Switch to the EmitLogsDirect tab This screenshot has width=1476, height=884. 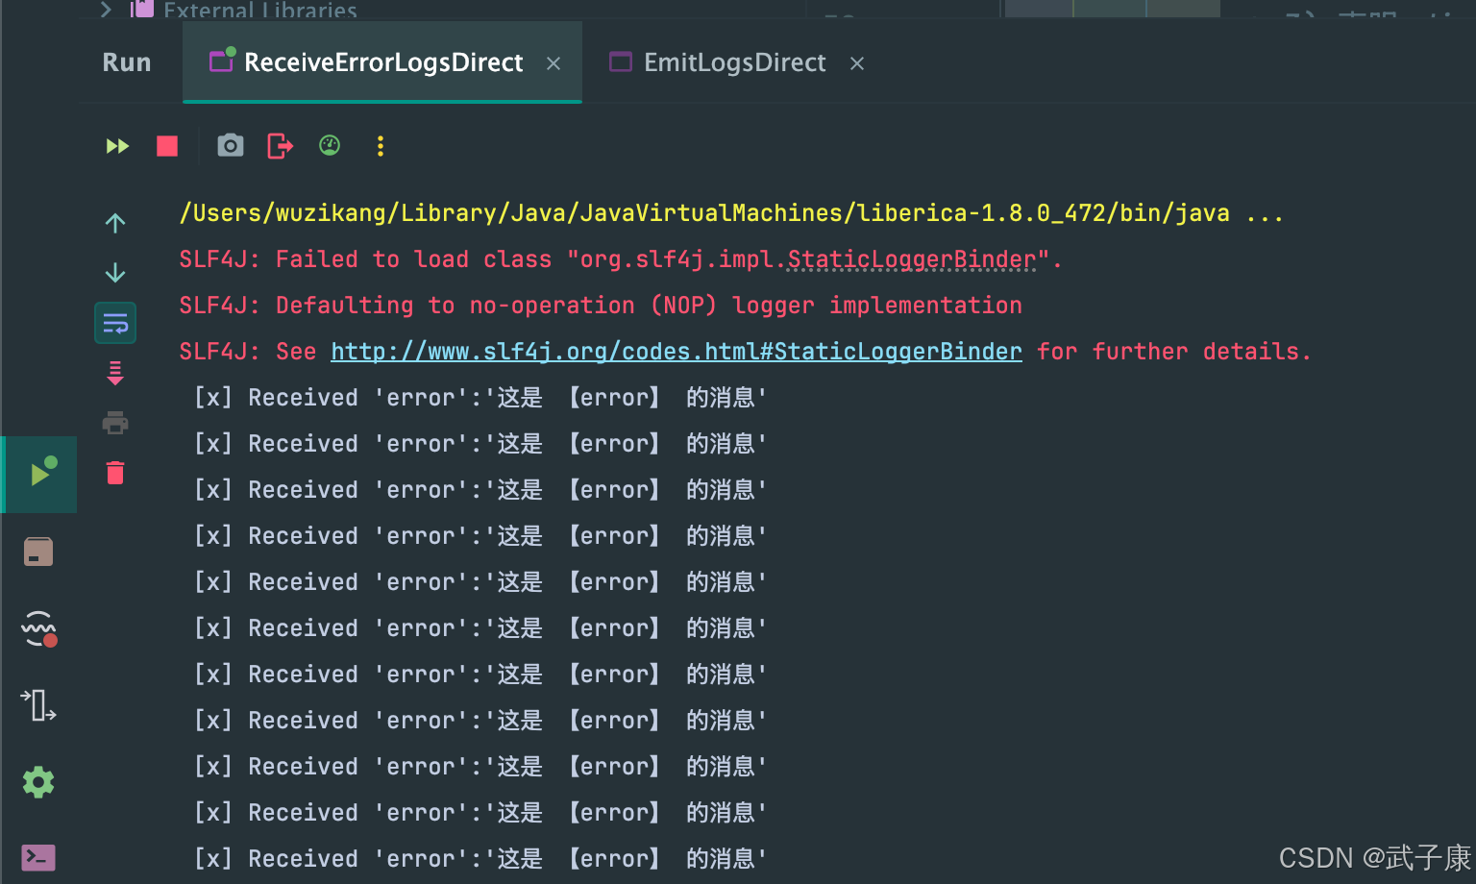pos(735,61)
